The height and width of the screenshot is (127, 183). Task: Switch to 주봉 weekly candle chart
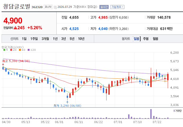click(x=146, y=39)
